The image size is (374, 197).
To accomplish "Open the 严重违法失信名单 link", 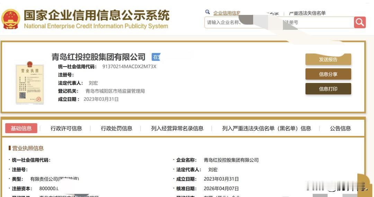I will (307, 13).
